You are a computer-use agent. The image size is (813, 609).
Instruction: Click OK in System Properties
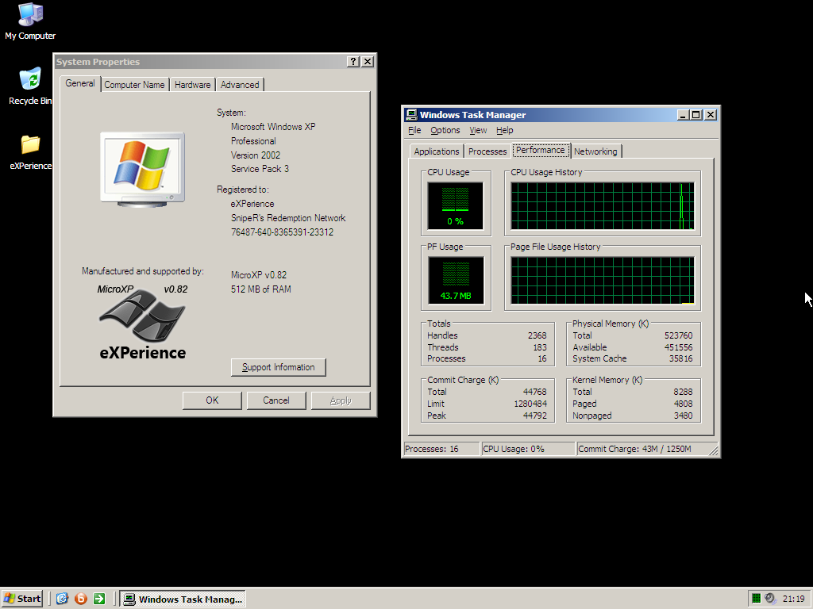pos(212,400)
